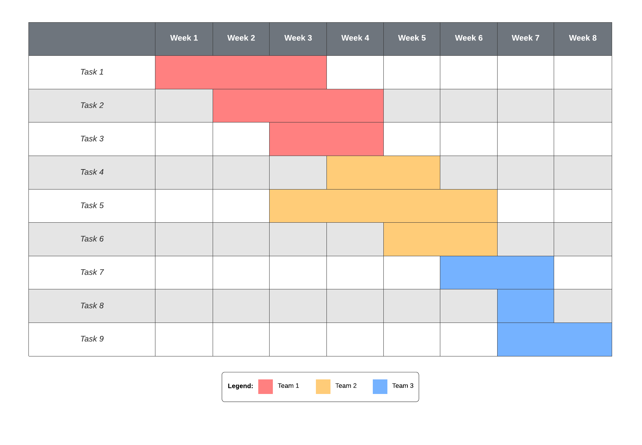Select the orange Task 6 bar

pyautogui.click(x=440, y=239)
